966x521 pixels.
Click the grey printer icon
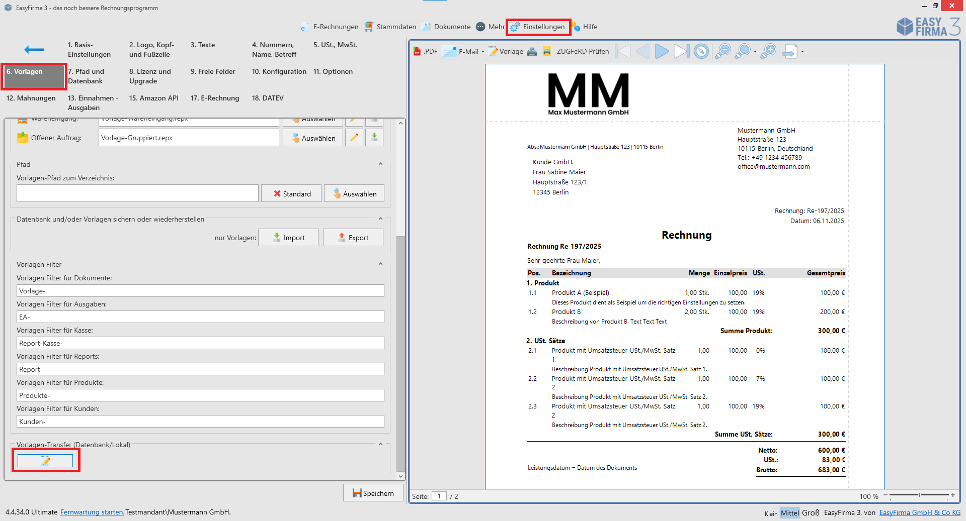[x=532, y=51]
